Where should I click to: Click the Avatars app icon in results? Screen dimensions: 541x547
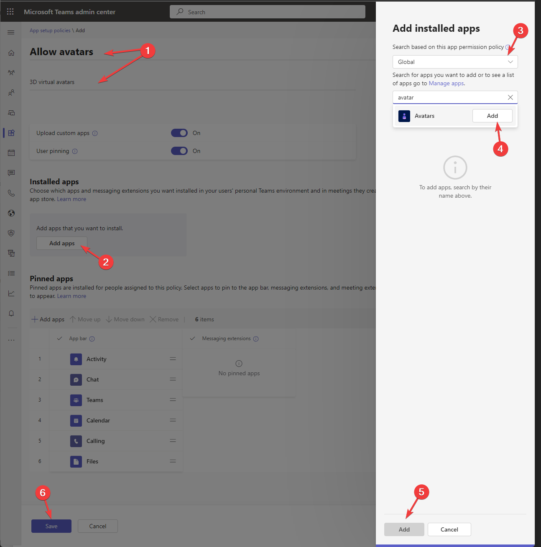click(x=404, y=116)
